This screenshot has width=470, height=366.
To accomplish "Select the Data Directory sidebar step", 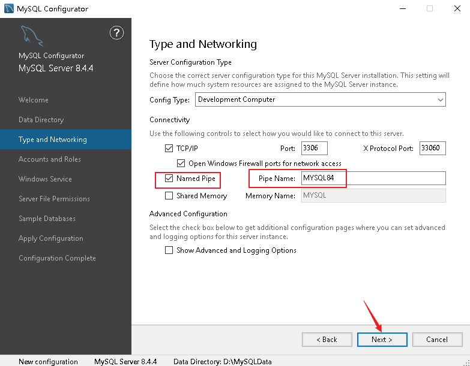I will (41, 120).
